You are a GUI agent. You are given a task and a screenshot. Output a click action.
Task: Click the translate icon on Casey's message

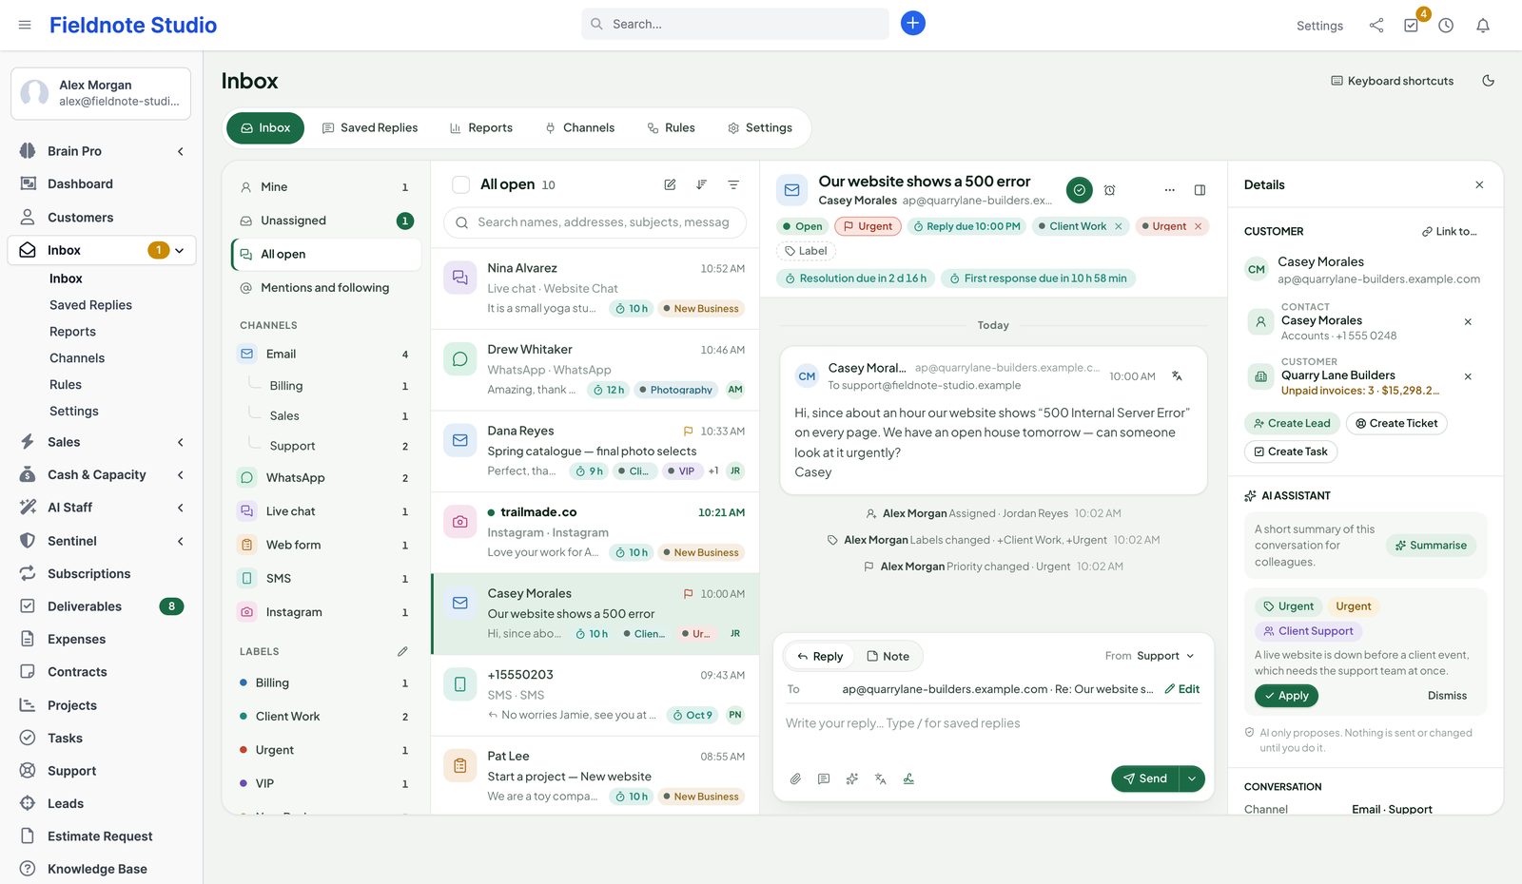pos(1178,376)
